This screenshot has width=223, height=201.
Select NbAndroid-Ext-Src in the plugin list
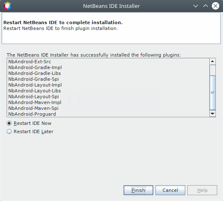108,62
